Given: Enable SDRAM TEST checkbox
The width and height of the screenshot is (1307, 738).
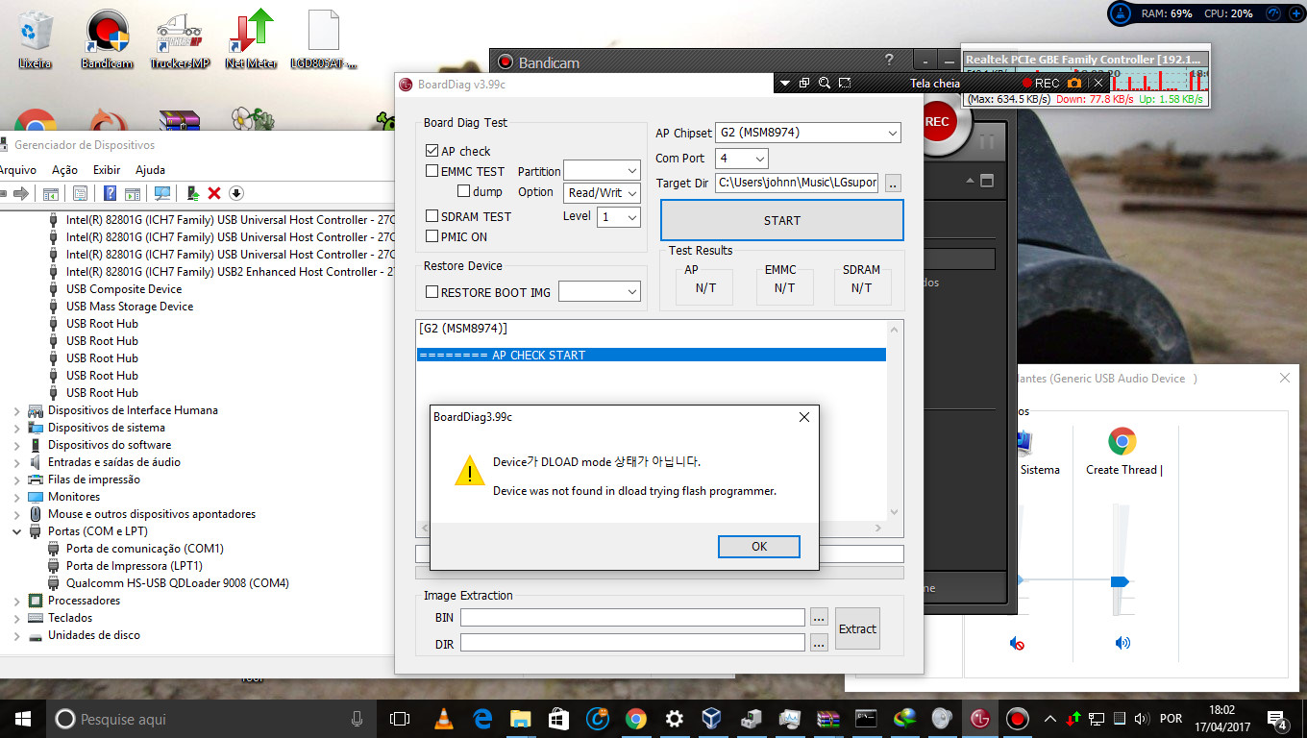Looking at the screenshot, I should (432, 216).
